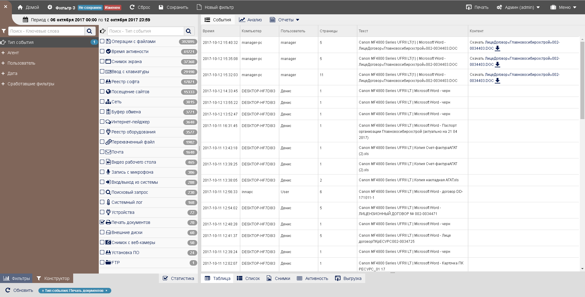Screen dimensions: 585x297
Task: Click the calendar icon beside the period
Action: (x=26, y=20)
